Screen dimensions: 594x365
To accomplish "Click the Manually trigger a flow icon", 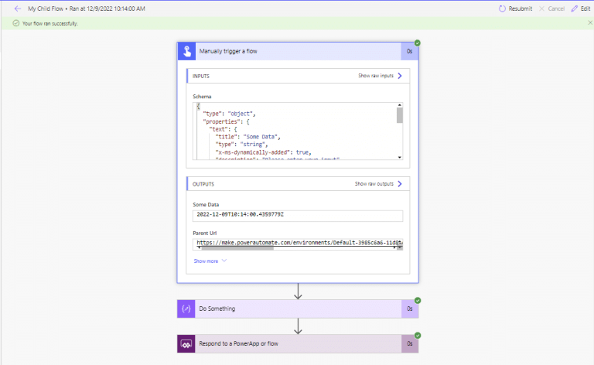I will (x=186, y=51).
